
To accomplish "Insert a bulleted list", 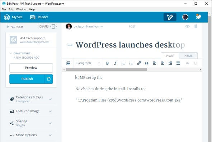I will point(123,63).
